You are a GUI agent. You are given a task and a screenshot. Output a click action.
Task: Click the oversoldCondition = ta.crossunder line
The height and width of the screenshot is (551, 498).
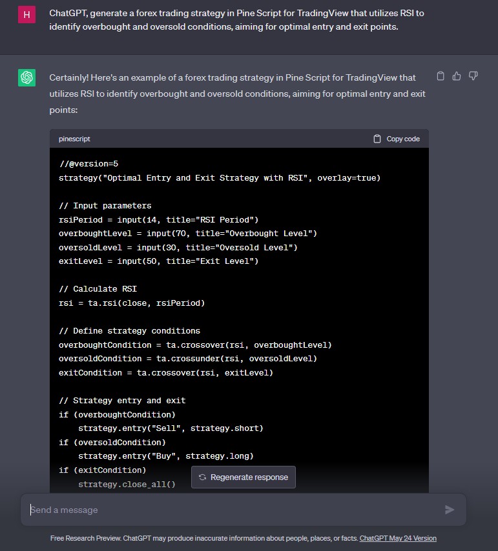pyautogui.click(x=188, y=359)
